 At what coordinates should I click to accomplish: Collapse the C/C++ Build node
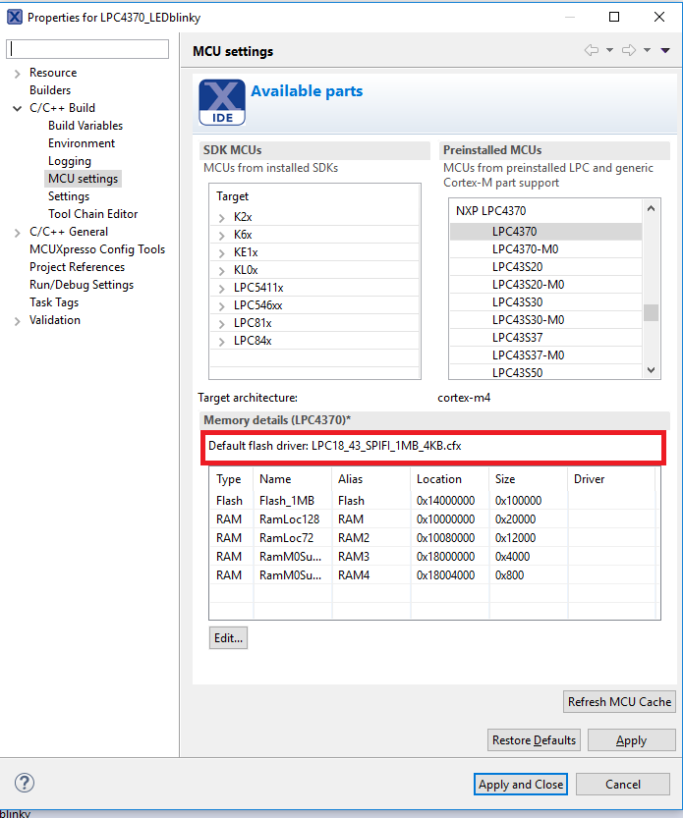point(18,108)
